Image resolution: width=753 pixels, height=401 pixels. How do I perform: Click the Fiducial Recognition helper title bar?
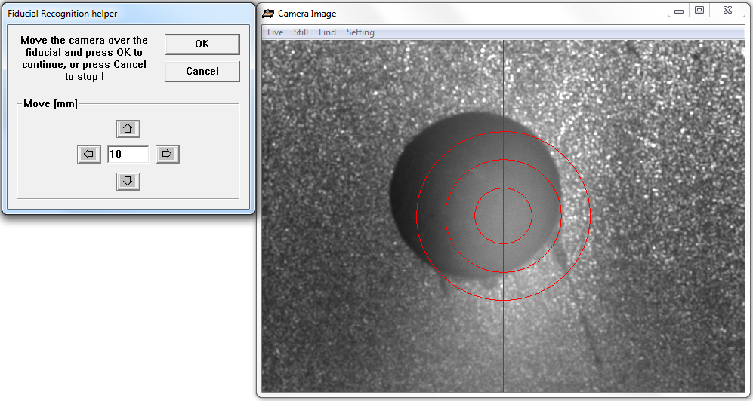[x=128, y=14]
